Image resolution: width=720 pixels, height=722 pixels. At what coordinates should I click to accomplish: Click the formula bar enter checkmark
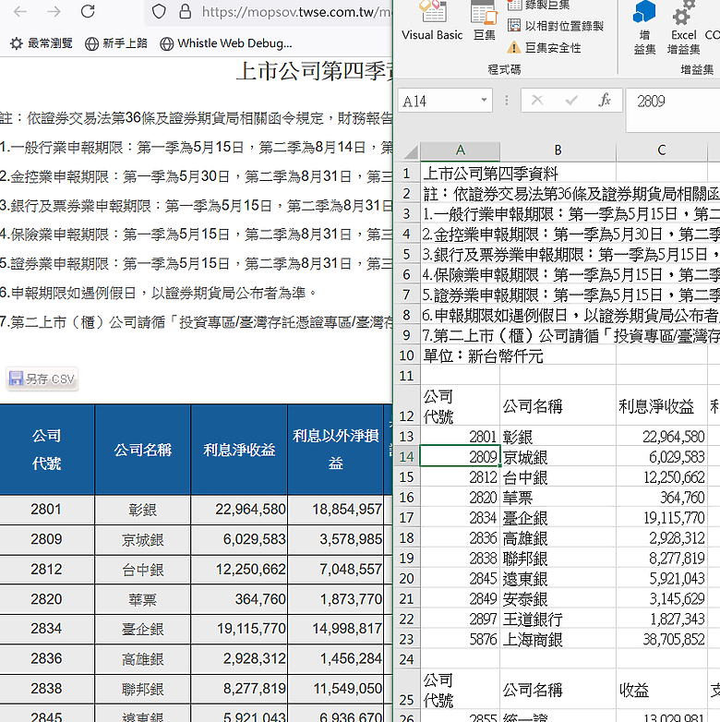(571, 101)
